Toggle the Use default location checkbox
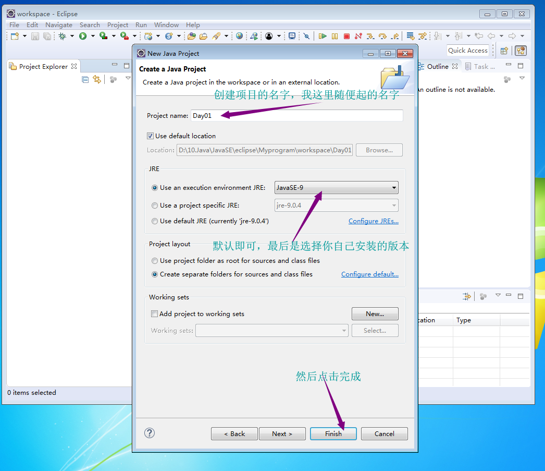This screenshot has height=471, width=545. [x=150, y=136]
